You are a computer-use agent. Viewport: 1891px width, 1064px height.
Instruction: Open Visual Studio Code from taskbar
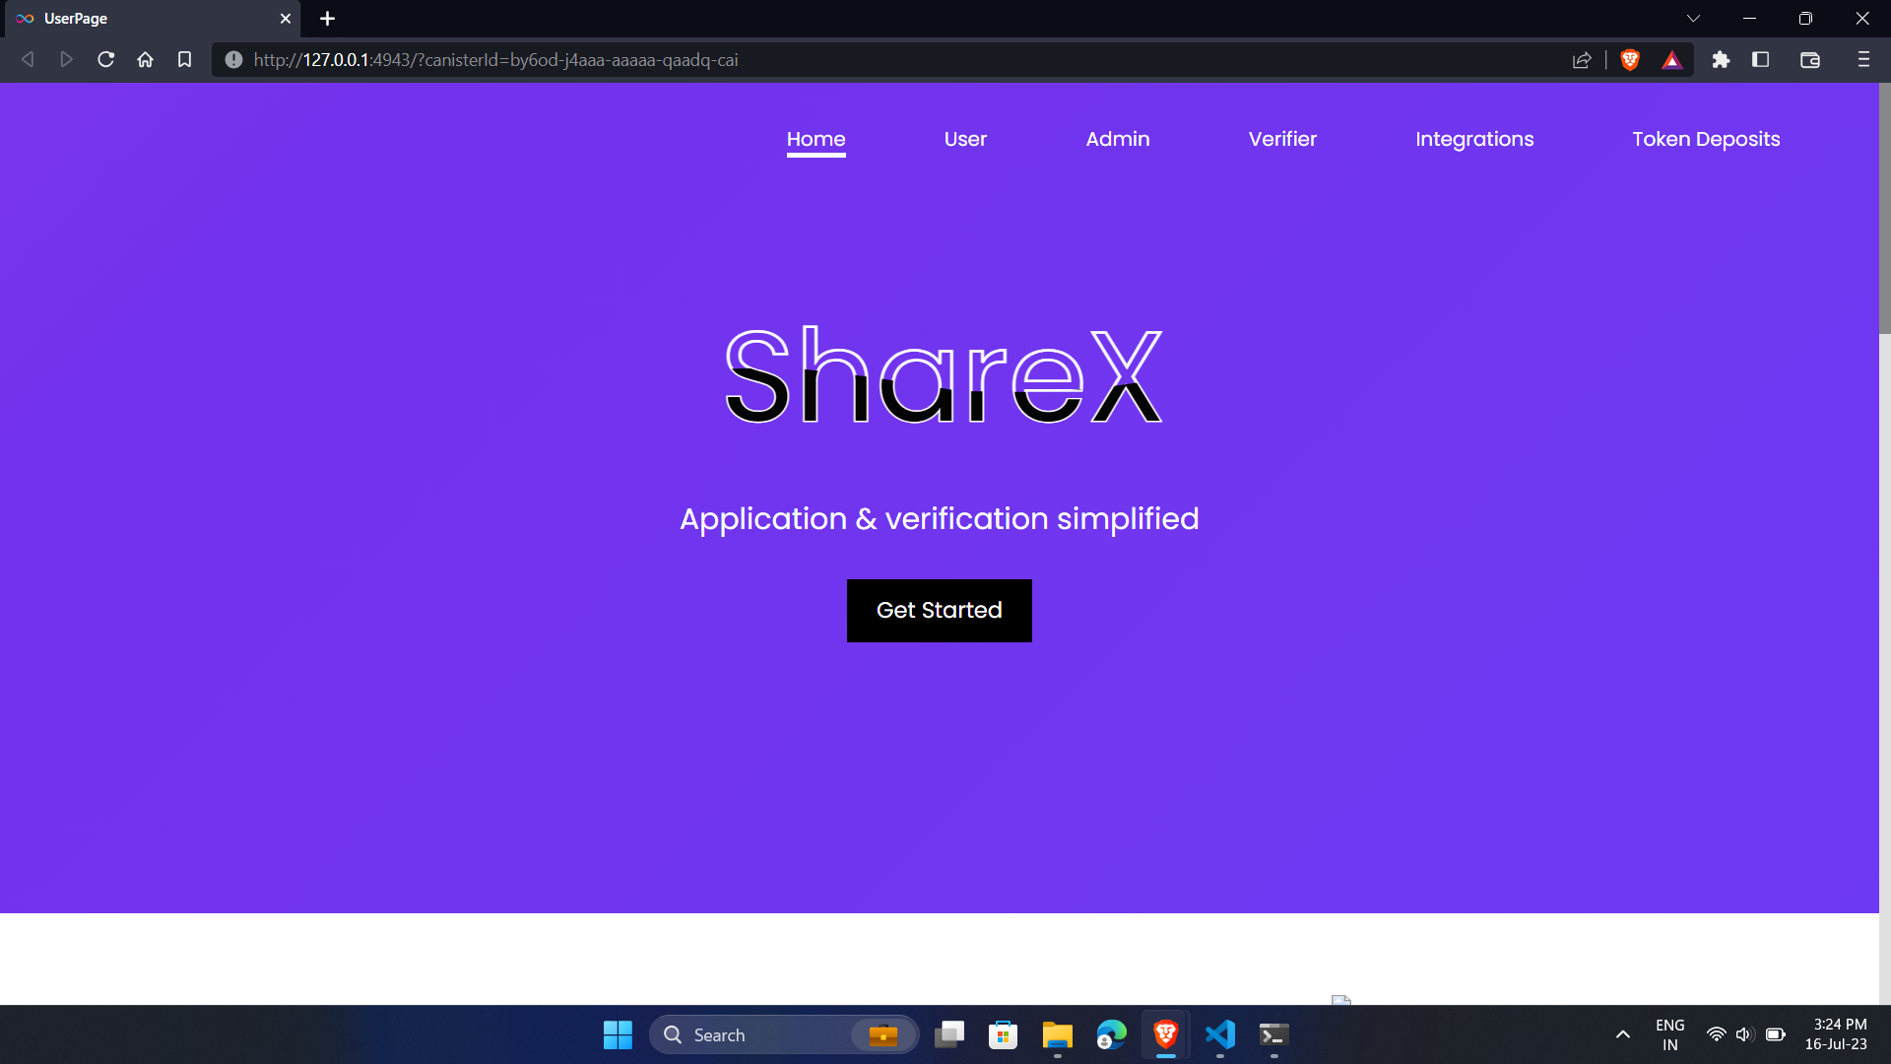[x=1219, y=1034]
